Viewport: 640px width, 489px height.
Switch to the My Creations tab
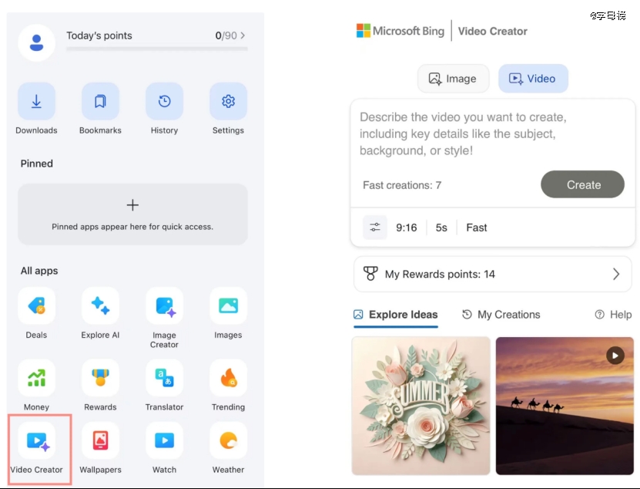pos(501,315)
